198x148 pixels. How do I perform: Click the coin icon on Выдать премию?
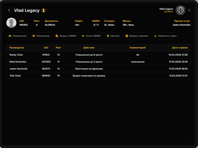[127, 36]
